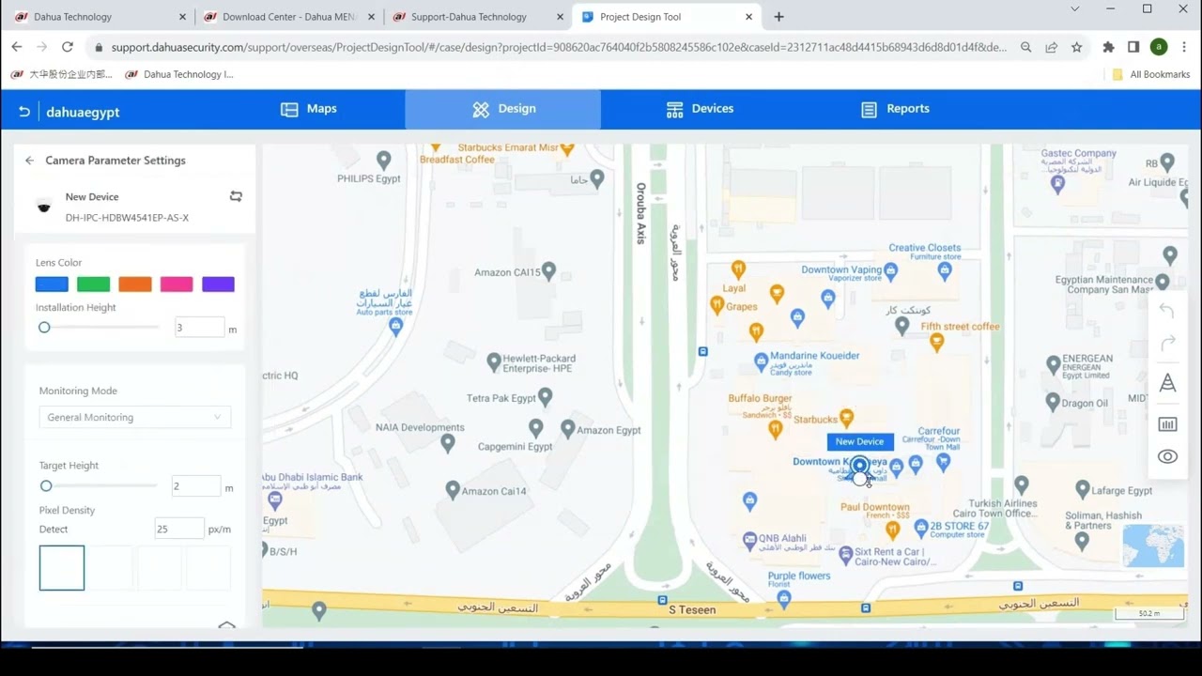Click the Undo arrow on map toolbar

[1167, 311]
